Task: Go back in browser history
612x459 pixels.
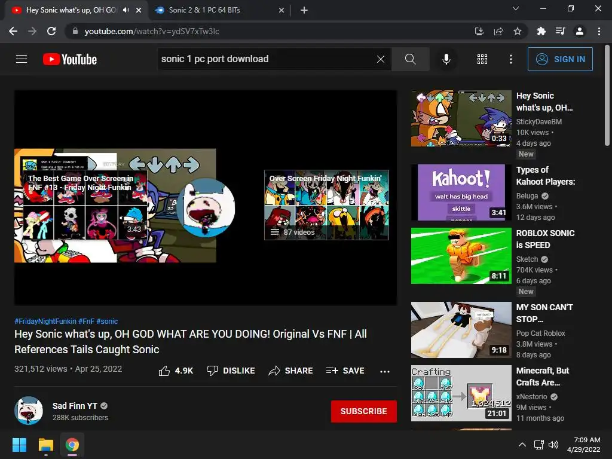Action: click(x=13, y=31)
